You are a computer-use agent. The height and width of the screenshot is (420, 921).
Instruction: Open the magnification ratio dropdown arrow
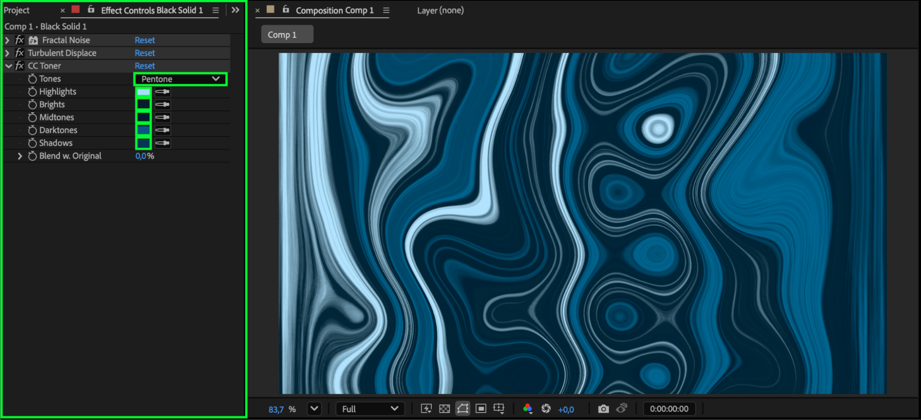314,408
